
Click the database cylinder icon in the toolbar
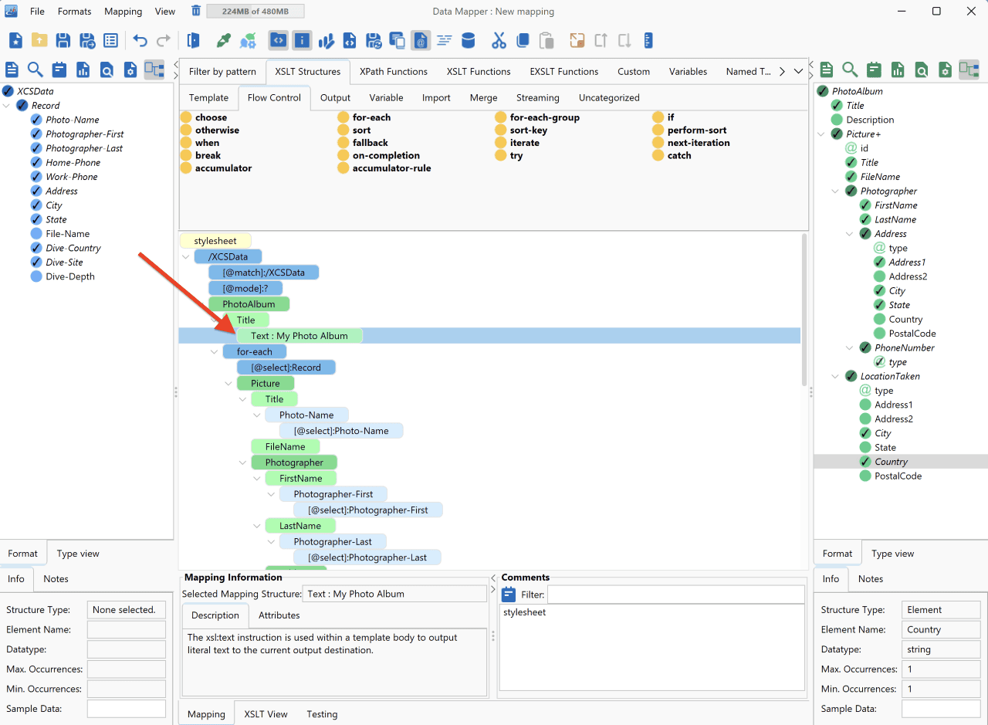point(468,40)
